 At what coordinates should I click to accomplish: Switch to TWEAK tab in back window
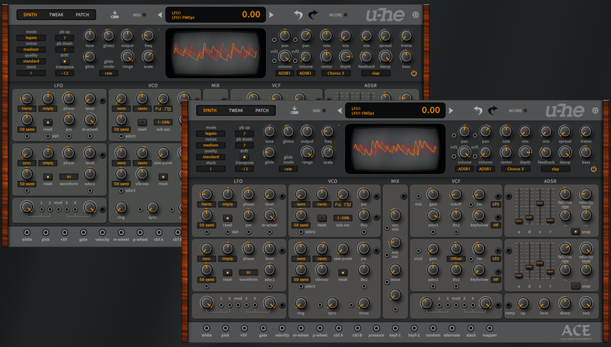click(x=56, y=15)
